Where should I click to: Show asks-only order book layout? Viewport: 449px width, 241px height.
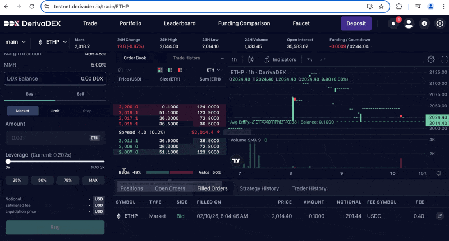tap(180, 70)
